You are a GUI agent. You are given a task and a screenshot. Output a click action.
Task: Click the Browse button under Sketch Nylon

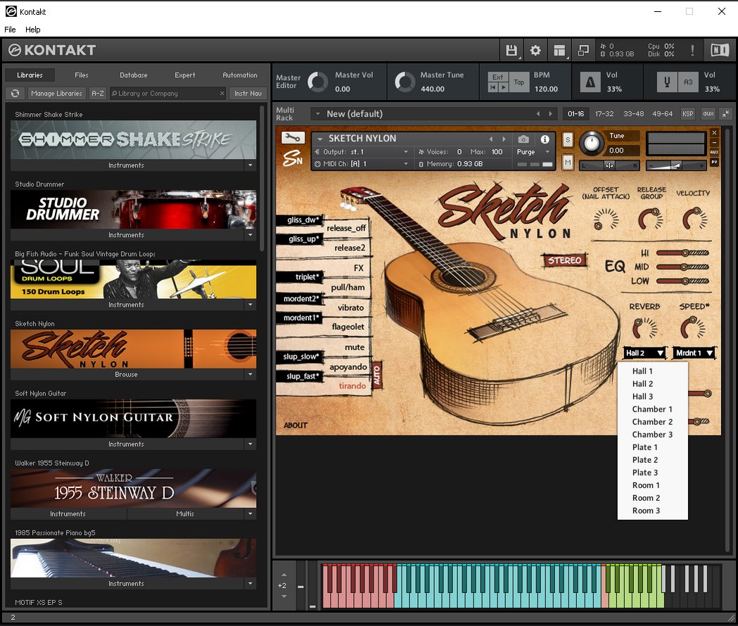click(x=127, y=375)
